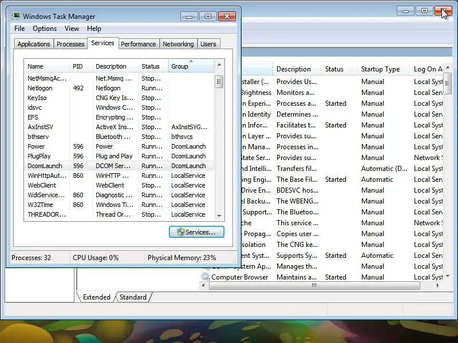Click the Task Manager title bar icon
The height and width of the screenshot is (343, 458).
[17, 16]
